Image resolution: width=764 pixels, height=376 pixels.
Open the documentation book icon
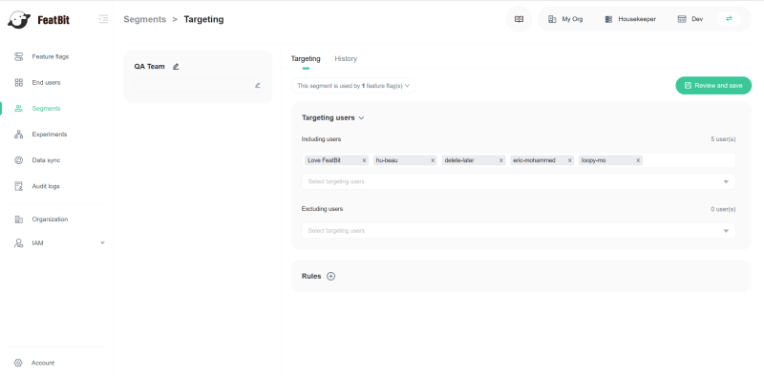point(519,19)
